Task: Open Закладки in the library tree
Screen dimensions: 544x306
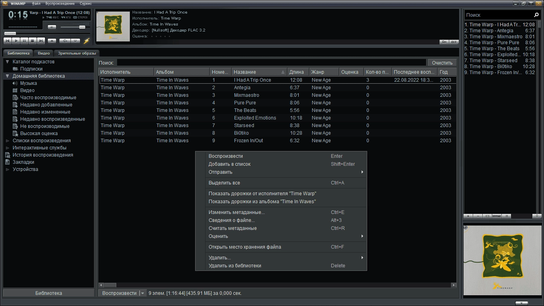Action: [x=23, y=162]
